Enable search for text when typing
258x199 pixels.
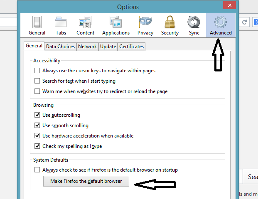coord(37,81)
